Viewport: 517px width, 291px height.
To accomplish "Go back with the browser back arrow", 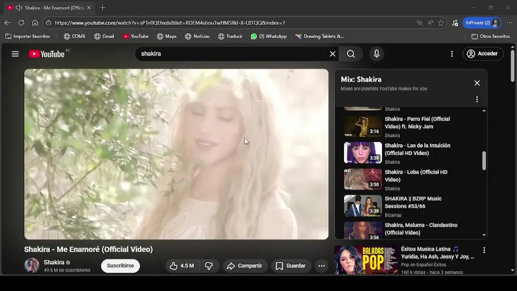I will pyautogui.click(x=7, y=23).
